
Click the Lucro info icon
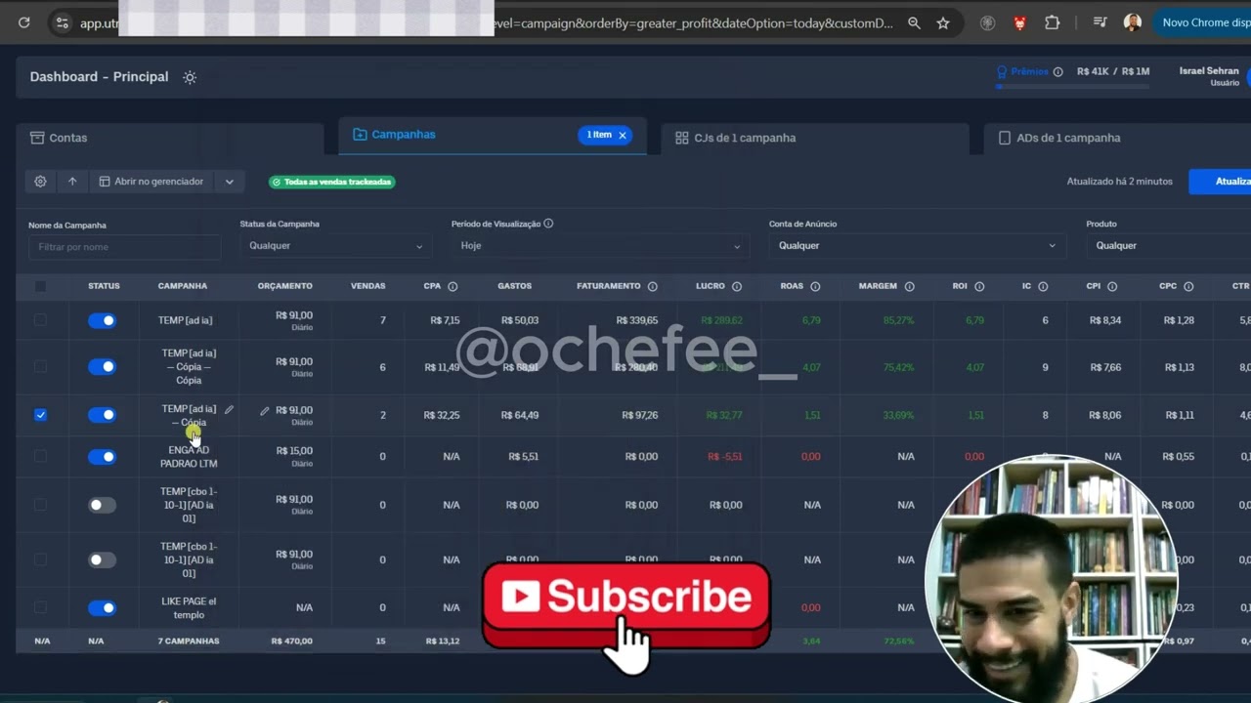737,286
